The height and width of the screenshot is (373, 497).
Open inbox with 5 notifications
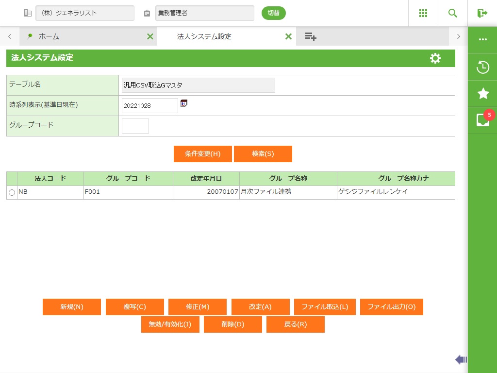pyautogui.click(x=482, y=120)
